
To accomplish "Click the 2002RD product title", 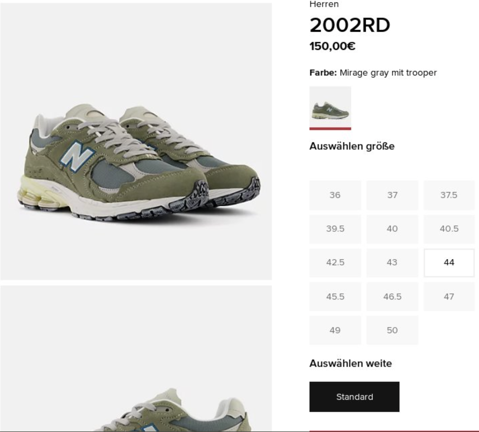I will [x=350, y=25].
